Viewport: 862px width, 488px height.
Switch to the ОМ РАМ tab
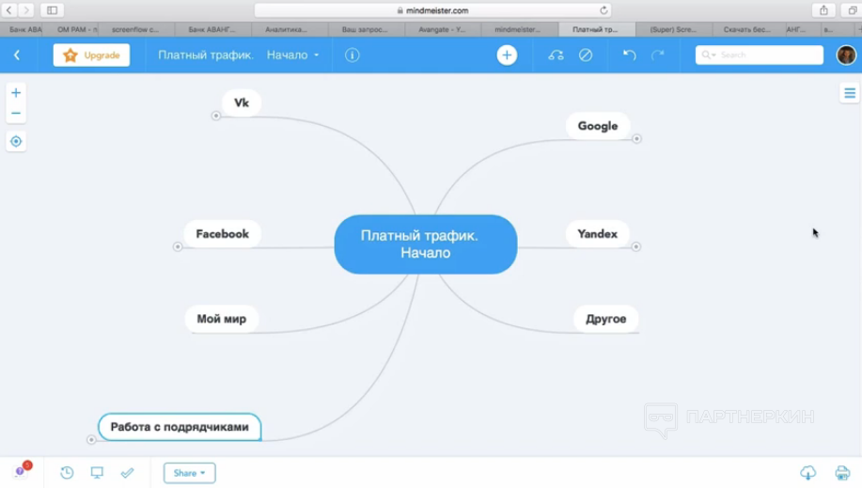pyautogui.click(x=75, y=29)
